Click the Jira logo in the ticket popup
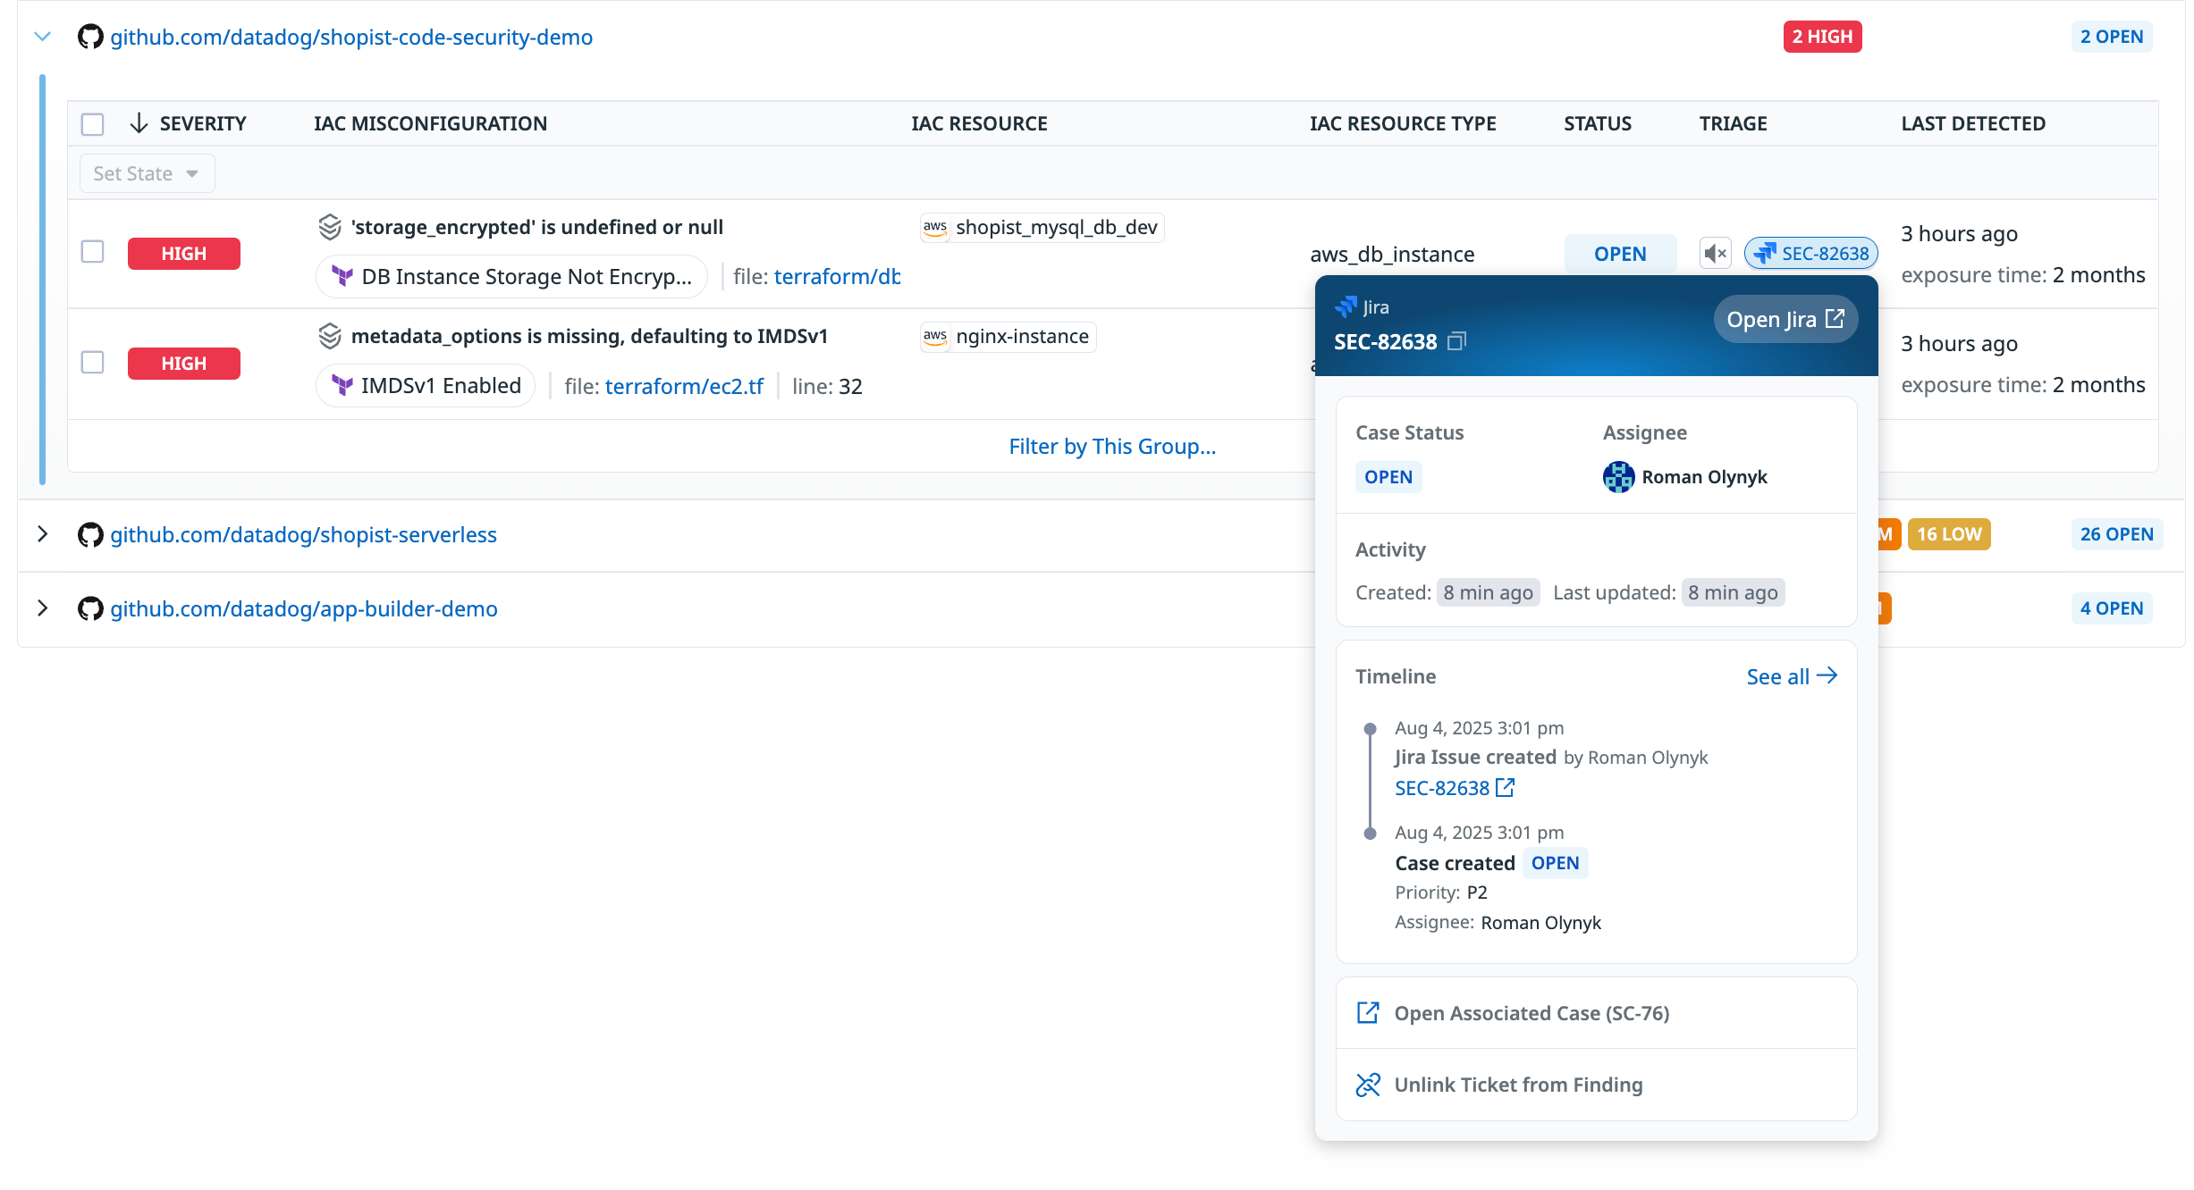This screenshot has height=1190, width=2194. (x=1349, y=306)
